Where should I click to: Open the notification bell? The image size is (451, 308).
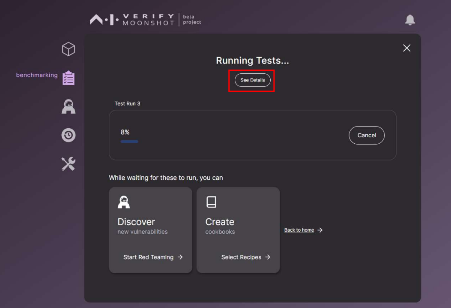tap(410, 20)
